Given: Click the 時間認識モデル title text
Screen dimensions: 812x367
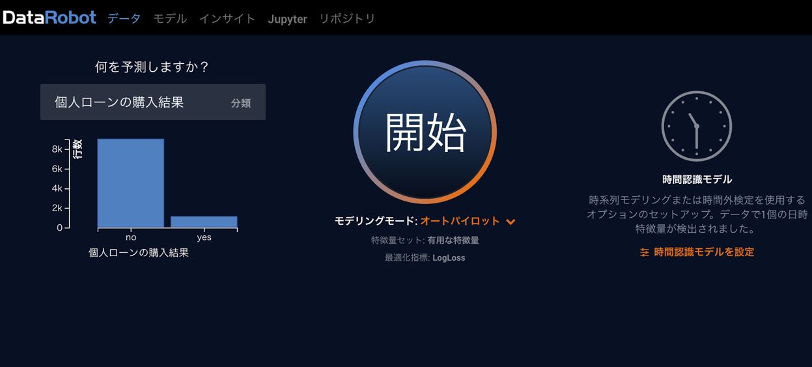Looking at the screenshot, I should 697,179.
